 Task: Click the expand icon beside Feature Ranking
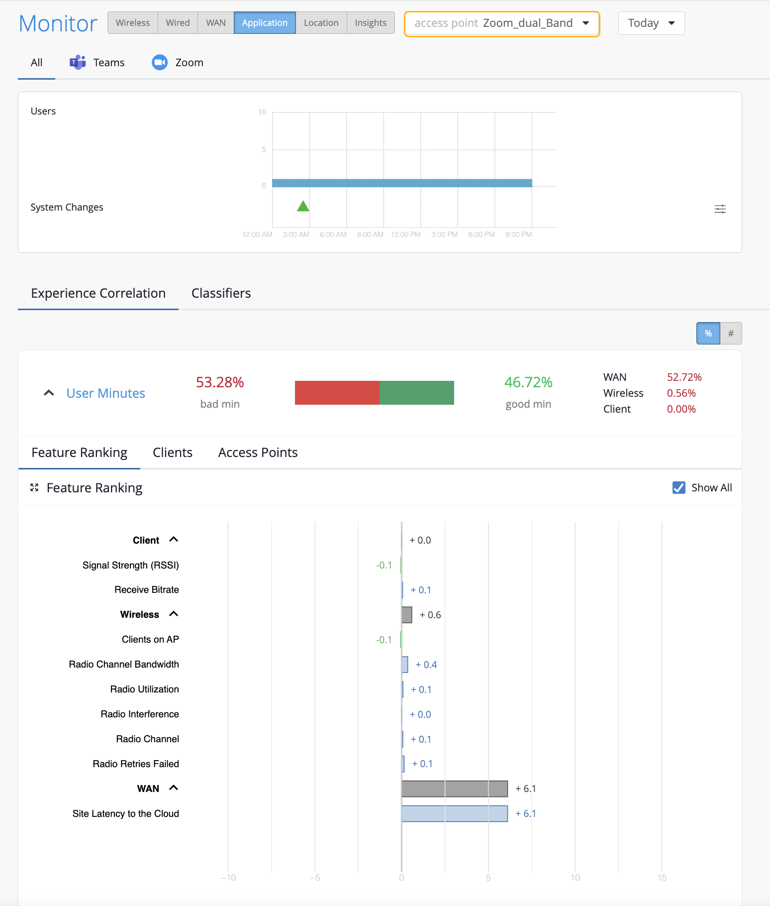[x=34, y=487]
